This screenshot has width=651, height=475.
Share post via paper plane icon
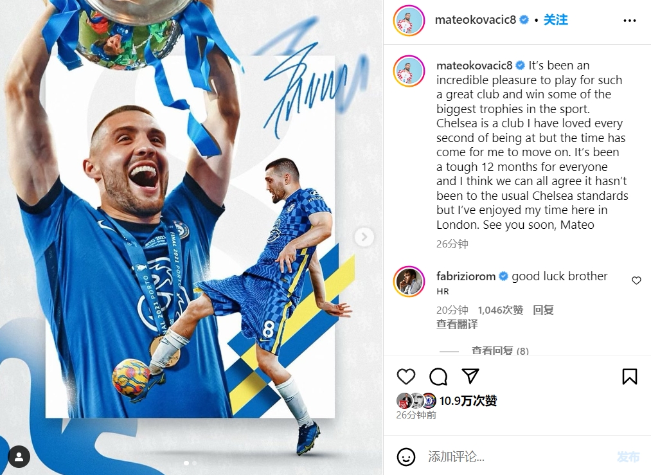point(470,376)
